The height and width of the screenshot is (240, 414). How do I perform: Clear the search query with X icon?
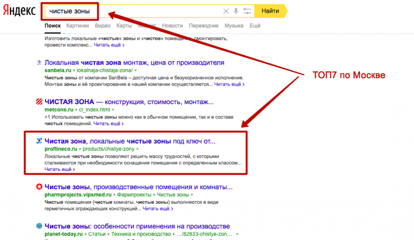point(226,11)
